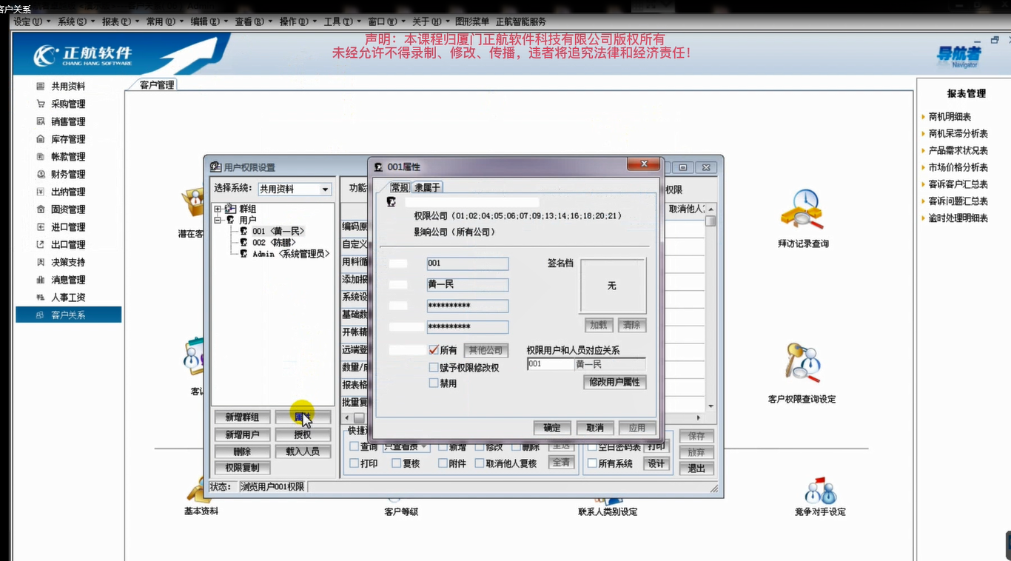The height and width of the screenshot is (561, 1011).
Task: Click the grid's scroll-down arrow
Action: point(711,406)
